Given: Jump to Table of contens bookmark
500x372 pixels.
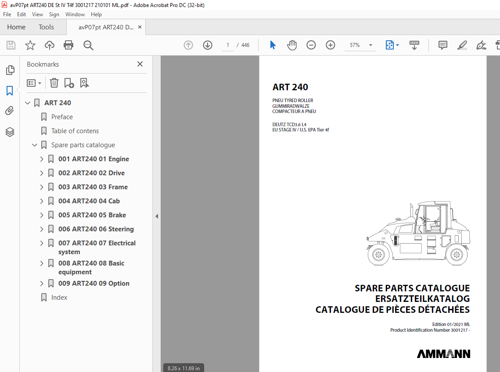Looking at the screenshot, I should [x=75, y=131].
